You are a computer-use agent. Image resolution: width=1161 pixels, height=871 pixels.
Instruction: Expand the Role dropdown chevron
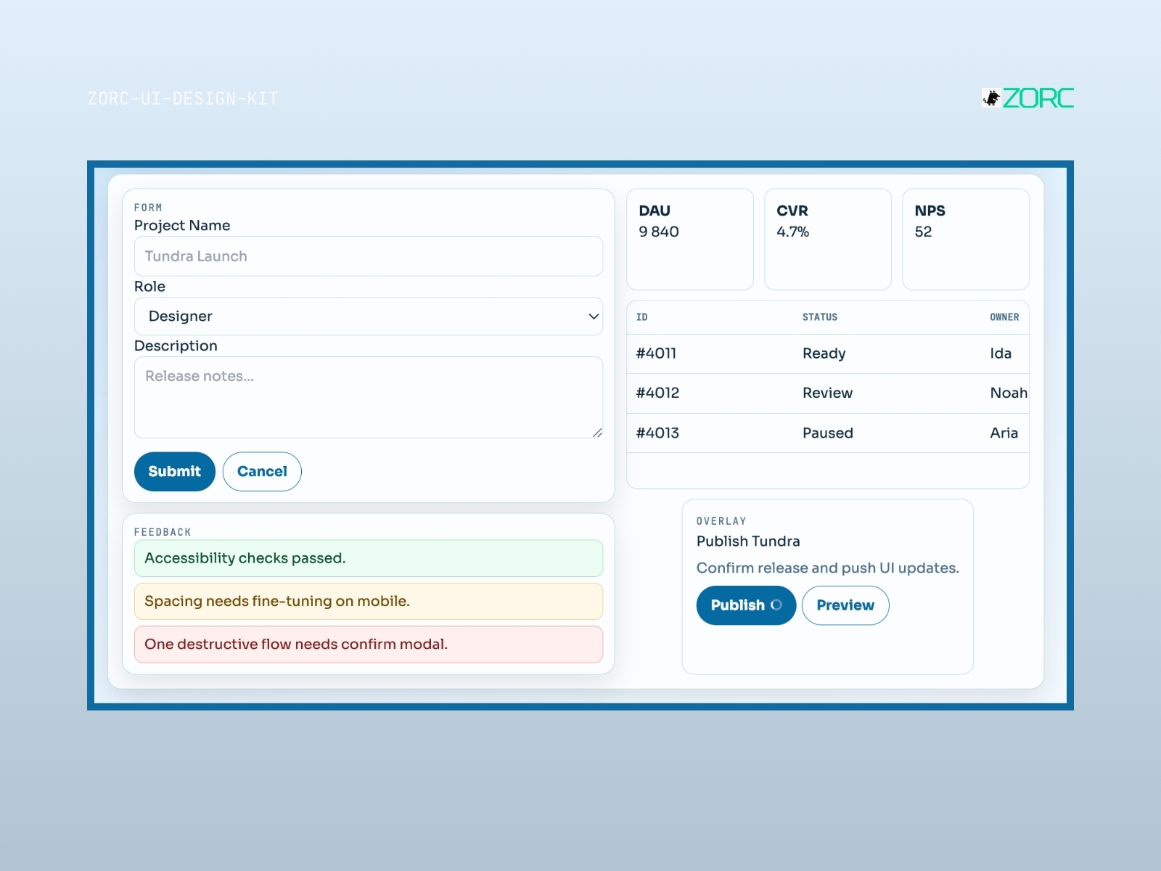[x=594, y=316]
